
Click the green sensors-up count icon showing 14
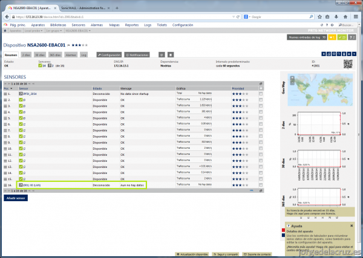(x=40, y=66)
